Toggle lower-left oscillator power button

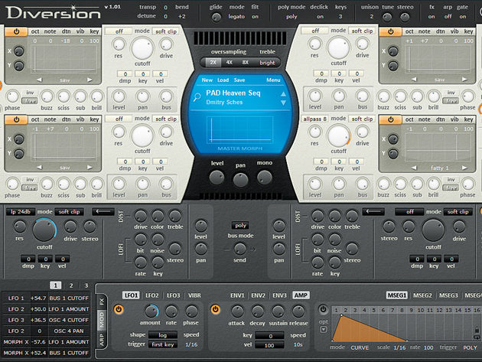click(x=16, y=119)
